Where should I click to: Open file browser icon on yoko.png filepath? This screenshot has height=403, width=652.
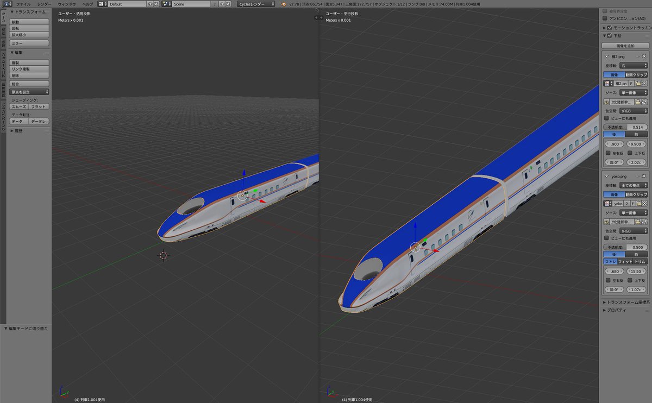click(x=638, y=222)
